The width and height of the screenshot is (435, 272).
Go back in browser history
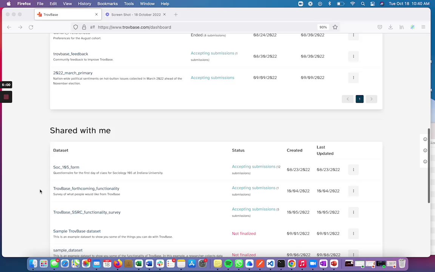(x=9, y=27)
